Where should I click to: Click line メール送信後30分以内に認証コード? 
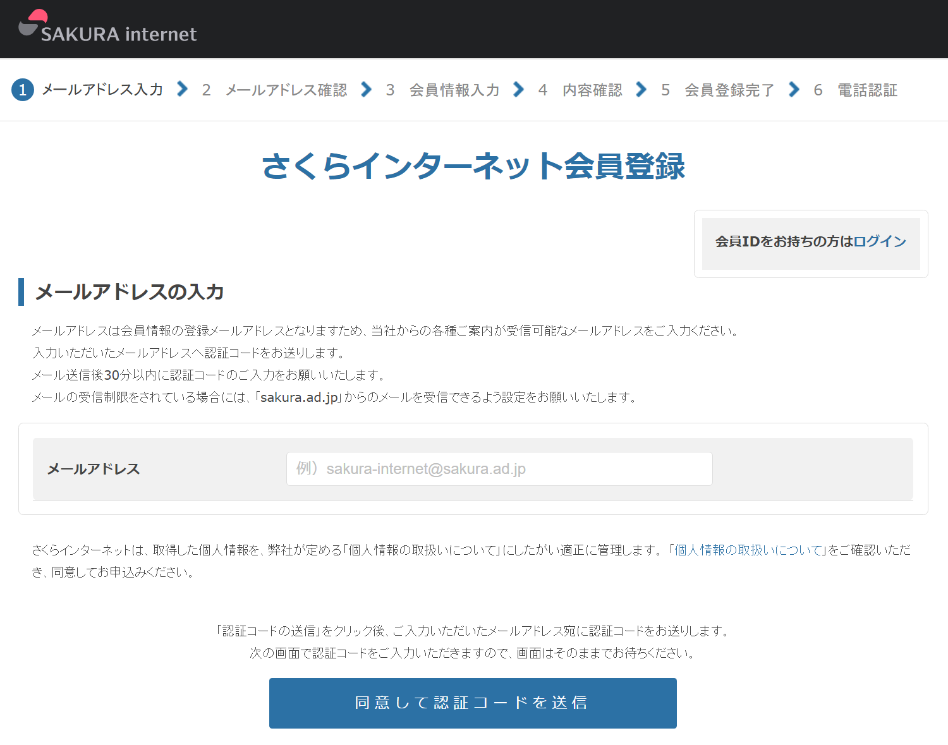pos(209,375)
